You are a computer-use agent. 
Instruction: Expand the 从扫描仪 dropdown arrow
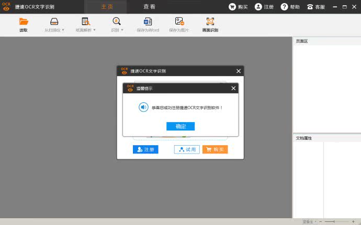[63, 30]
